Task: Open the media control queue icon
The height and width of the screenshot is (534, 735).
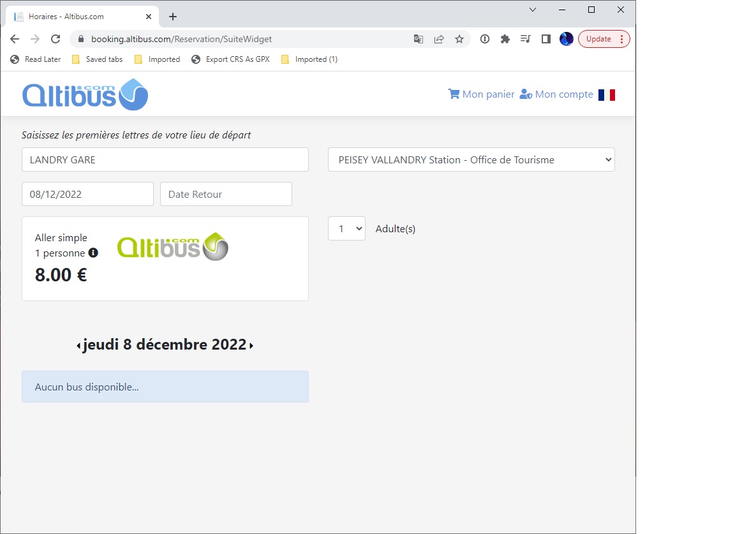Action: [x=526, y=39]
